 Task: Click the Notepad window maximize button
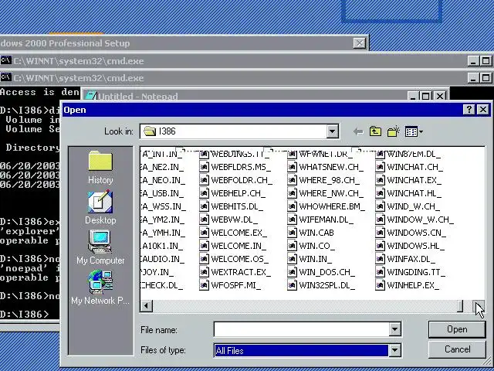[x=425, y=96]
